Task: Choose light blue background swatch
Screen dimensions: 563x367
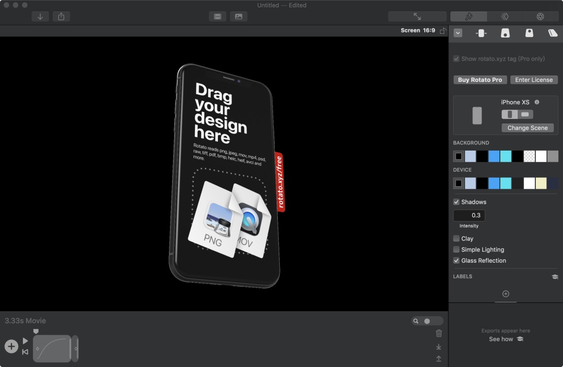Action: (x=470, y=156)
